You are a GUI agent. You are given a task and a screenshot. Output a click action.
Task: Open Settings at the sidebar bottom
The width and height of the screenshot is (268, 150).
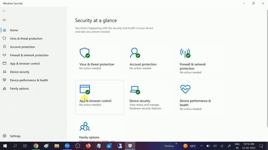click(15, 136)
